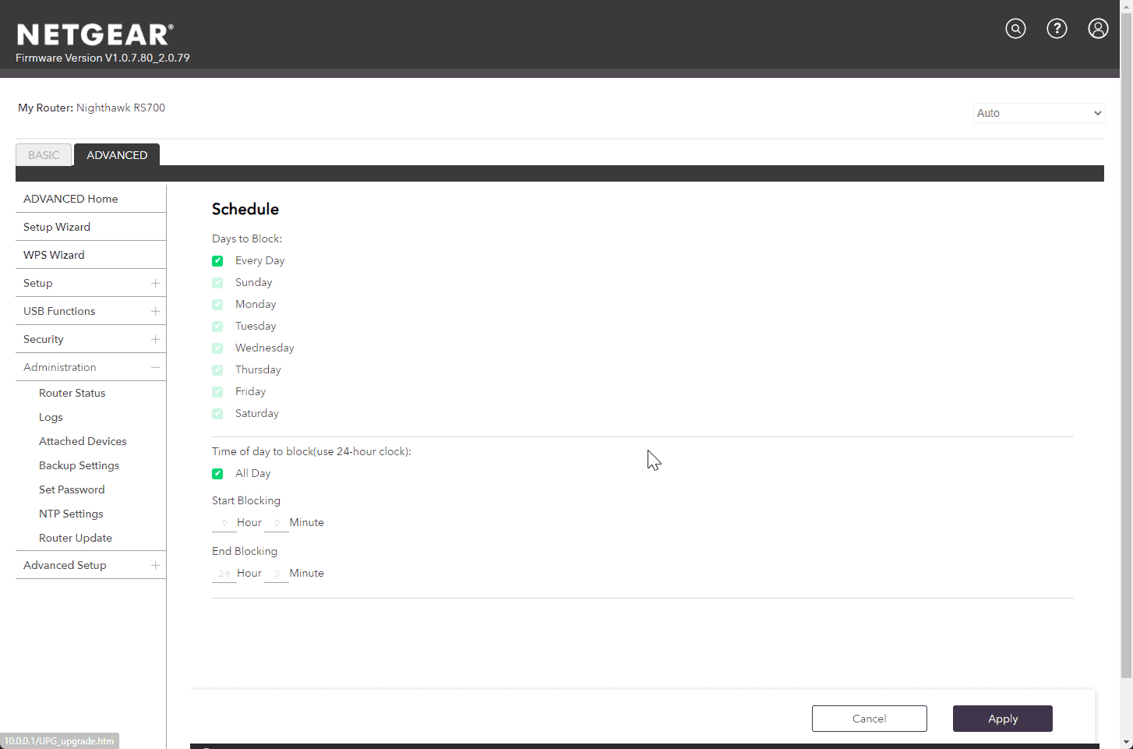
Task: Open the help question mark icon
Action: pos(1057,29)
